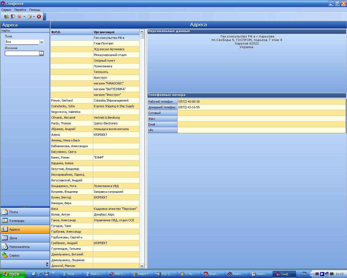Click the red X delete toolbar icon
Image resolution: width=347 pixels, height=278 pixels.
tap(39, 17)
